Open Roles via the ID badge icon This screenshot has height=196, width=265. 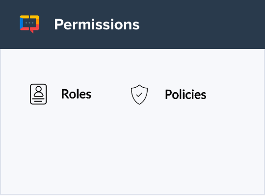[x=38, y=94]
